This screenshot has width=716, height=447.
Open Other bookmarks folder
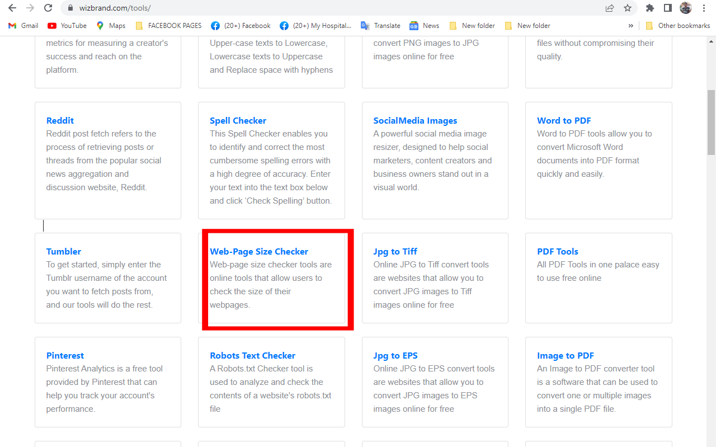coord(677,26)
